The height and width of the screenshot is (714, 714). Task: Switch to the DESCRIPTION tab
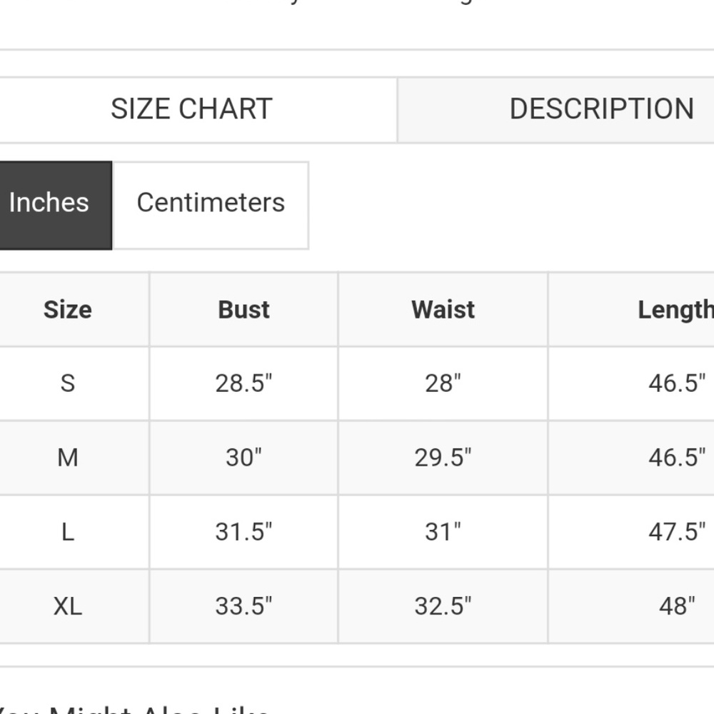[x=601, y=109]
